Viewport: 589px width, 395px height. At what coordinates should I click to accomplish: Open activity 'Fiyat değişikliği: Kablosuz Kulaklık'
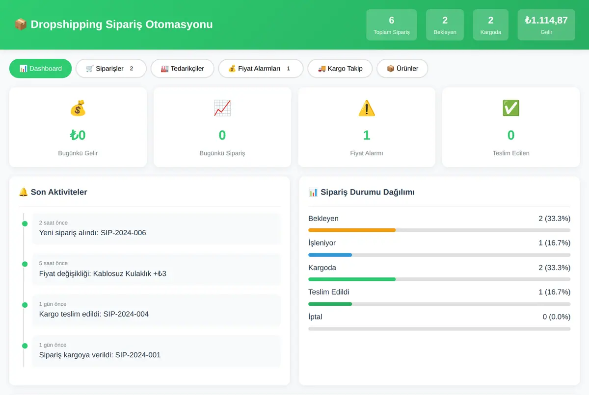click(157, 269)
